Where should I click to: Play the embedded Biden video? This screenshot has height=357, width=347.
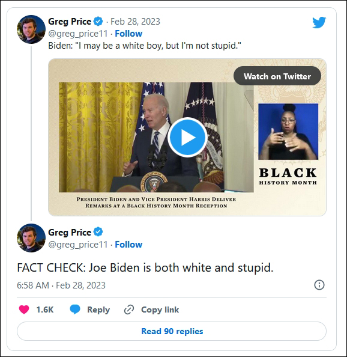click(x=187, y=137)
